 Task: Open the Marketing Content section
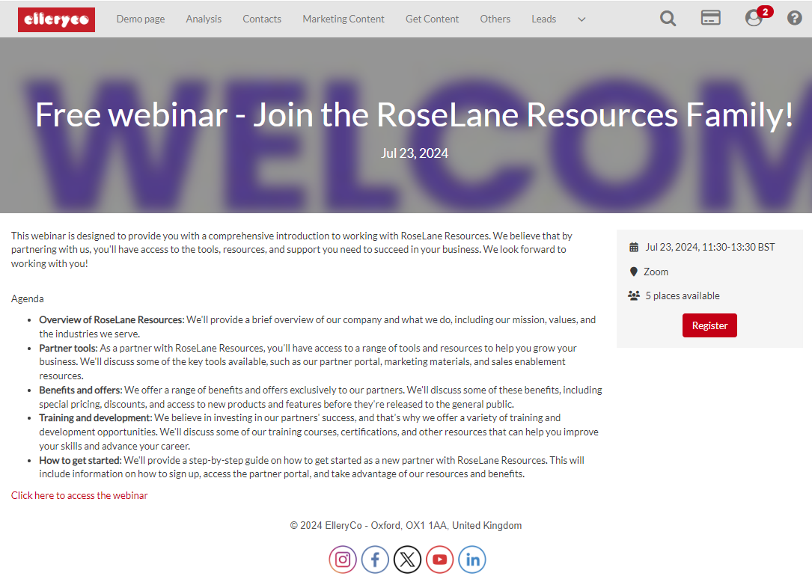343,19
